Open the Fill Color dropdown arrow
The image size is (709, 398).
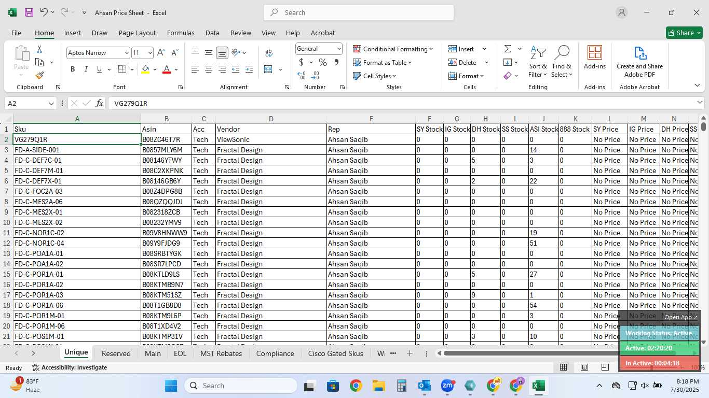click(155, 69)
